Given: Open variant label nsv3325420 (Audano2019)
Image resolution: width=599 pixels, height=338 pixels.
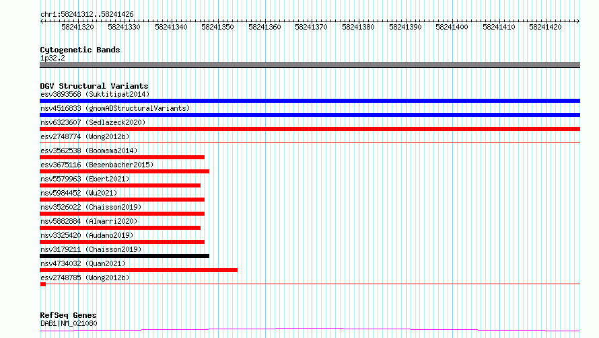Looking at the screenshot, I should click(87, 235).
